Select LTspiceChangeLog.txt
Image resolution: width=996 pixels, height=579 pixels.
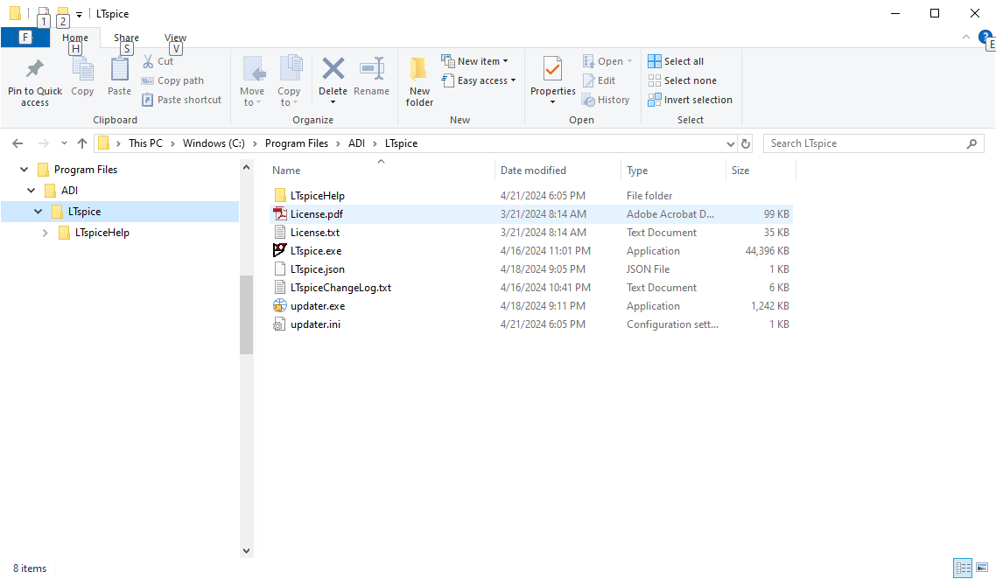pos(340,288)
